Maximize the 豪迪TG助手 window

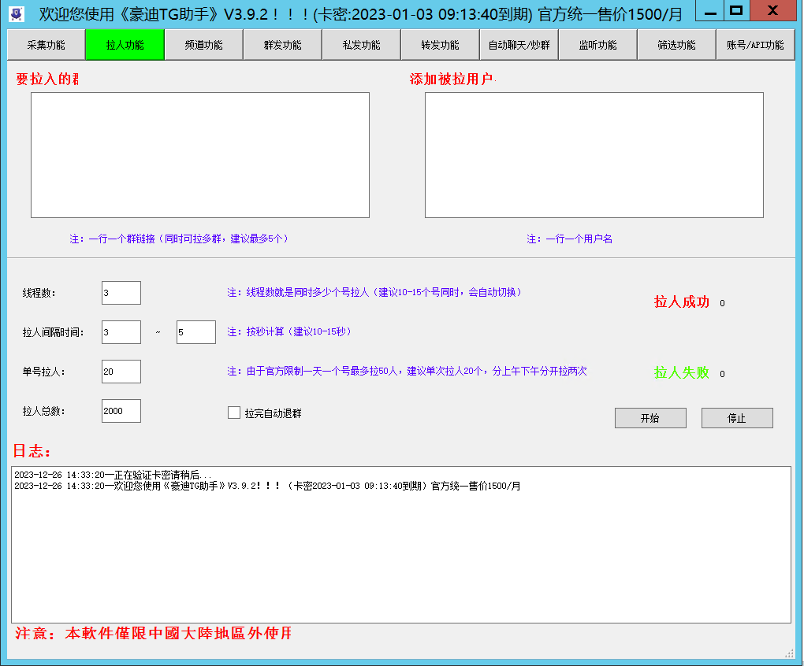click(736, 11)
